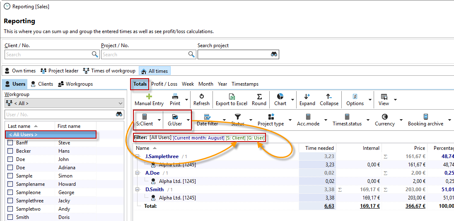Select the Times of workgroup button
Screen dimensions: 454x221
[109, 71]
